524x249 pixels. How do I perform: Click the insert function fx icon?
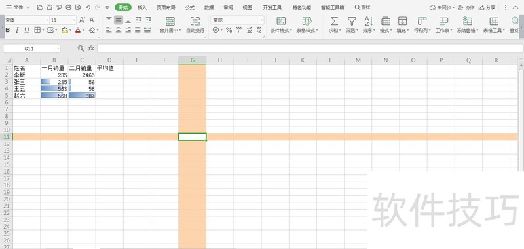[x=91, y=48]
